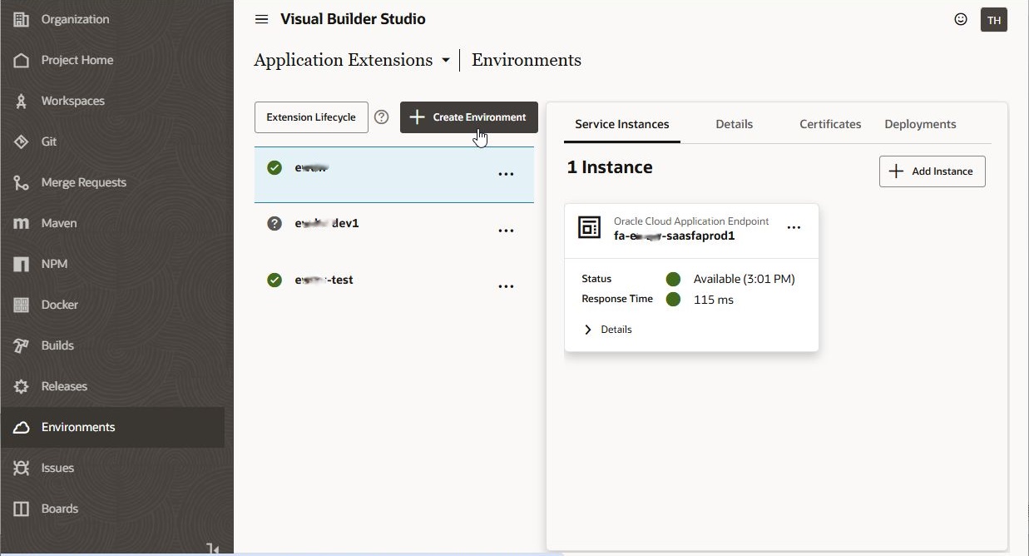The image size is (1029, 556).
Task: Open the TH user avatar menu
Action: click(994, 20)
